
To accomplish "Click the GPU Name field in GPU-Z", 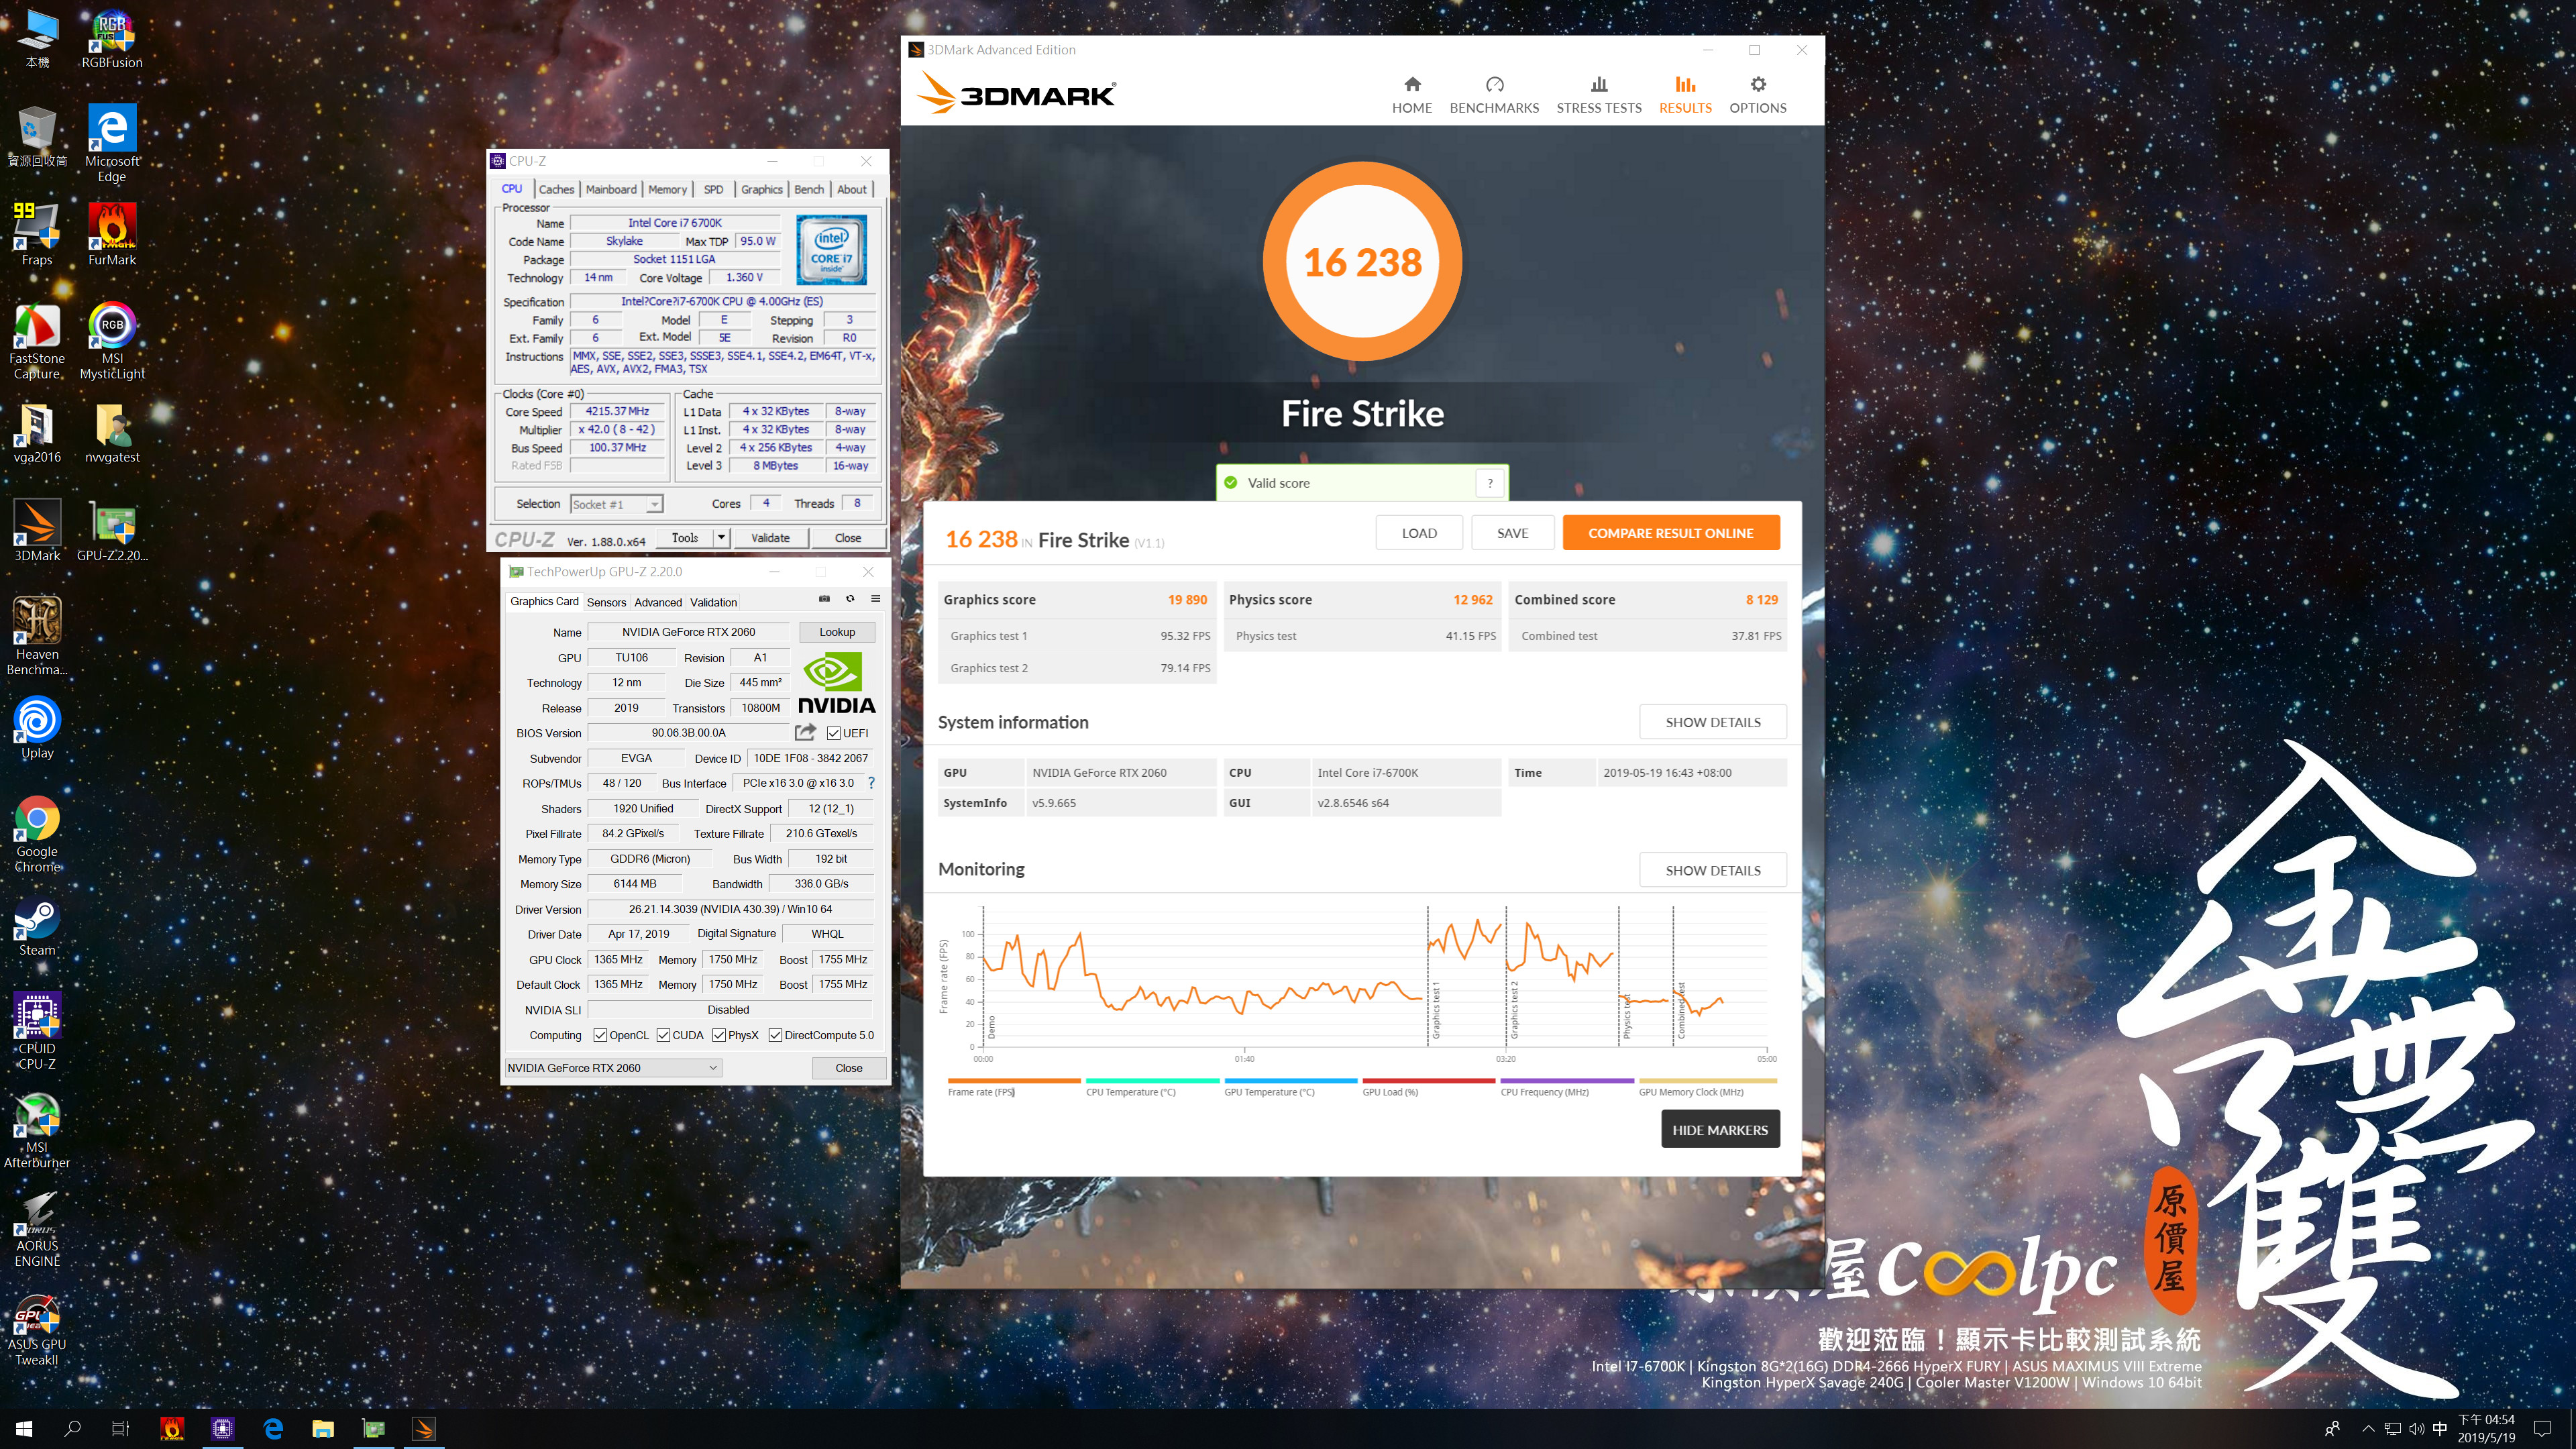I will pos(688,632).
